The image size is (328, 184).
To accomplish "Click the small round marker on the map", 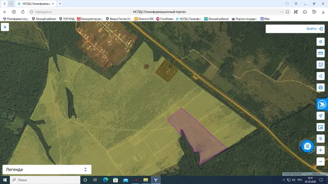I will pyautogui.click(x=147, y=66).
